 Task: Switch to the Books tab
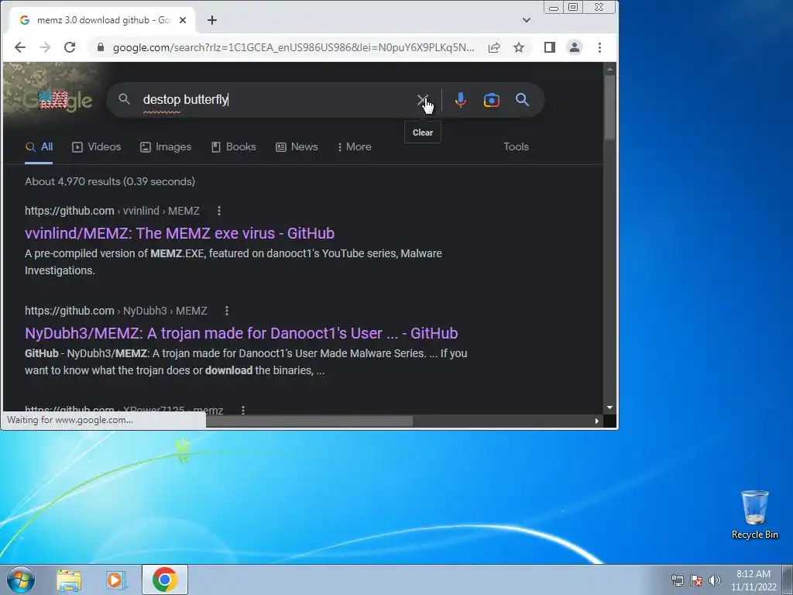[234, 146]
